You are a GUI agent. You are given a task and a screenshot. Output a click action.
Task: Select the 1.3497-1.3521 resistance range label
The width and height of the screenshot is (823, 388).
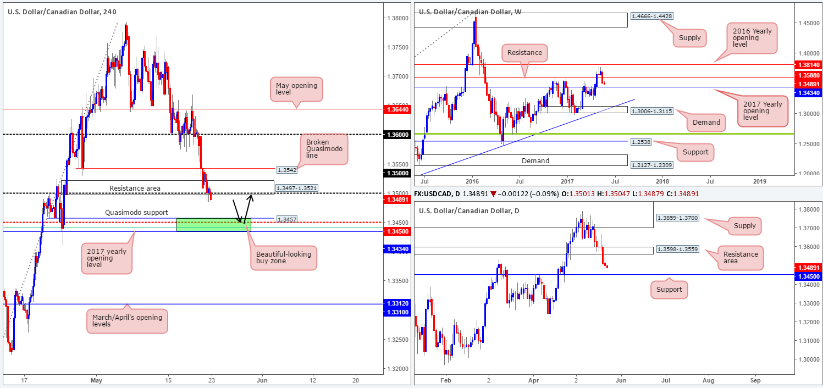pos(298,188)
